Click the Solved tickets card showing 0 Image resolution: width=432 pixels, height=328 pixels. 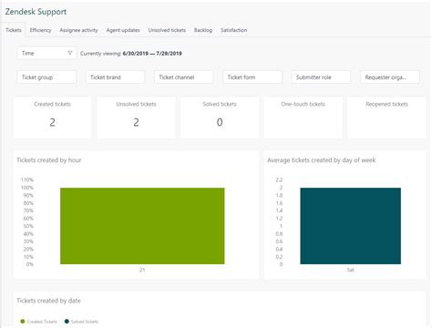220,118
